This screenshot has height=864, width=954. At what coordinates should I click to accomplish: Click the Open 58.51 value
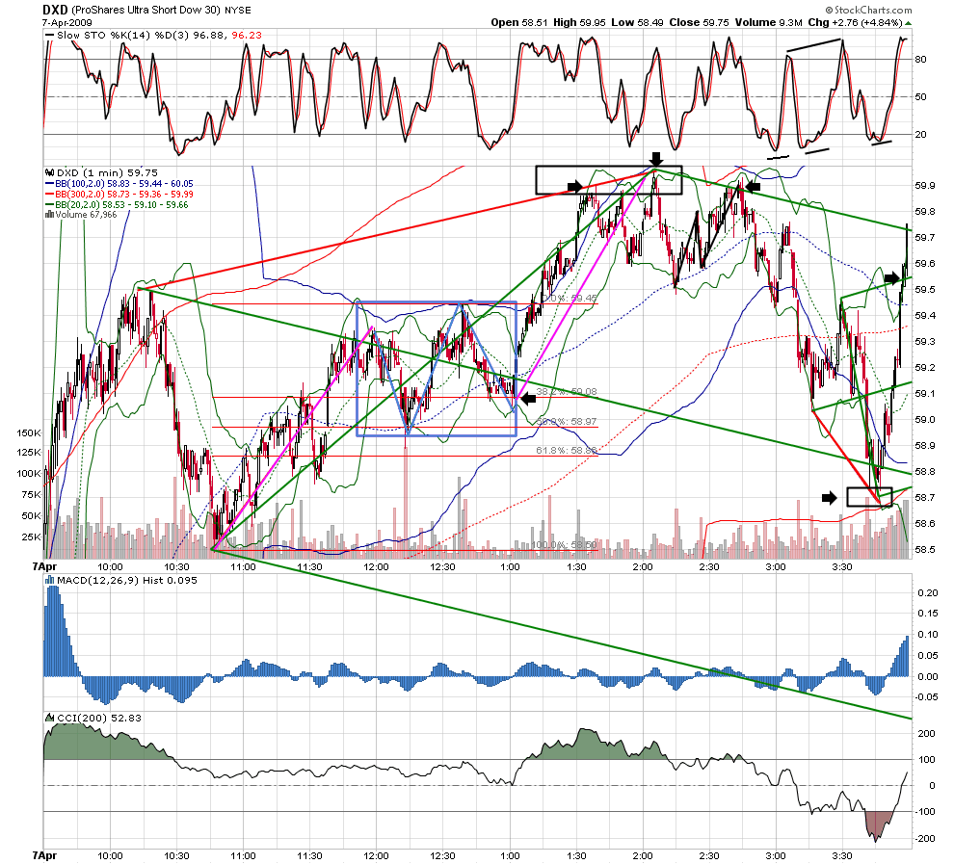click(x=519, y=22)
